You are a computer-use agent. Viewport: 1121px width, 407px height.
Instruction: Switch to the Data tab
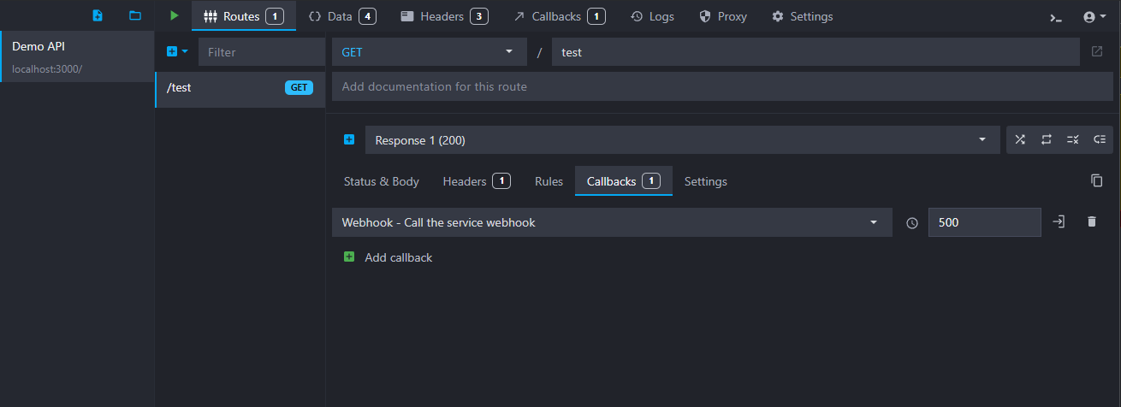[x=341, y=16]
